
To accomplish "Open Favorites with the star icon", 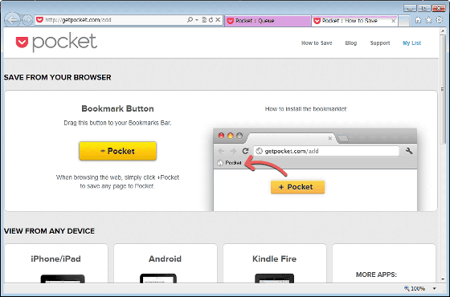I will pos(428,20).
